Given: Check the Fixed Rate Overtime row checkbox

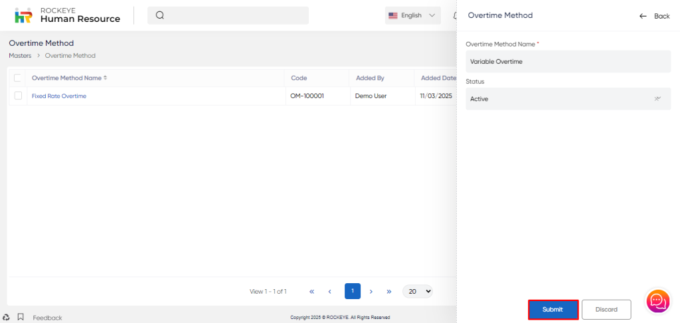Looking at the screenshot, I should pyautogui.click(x=18, y=96).
